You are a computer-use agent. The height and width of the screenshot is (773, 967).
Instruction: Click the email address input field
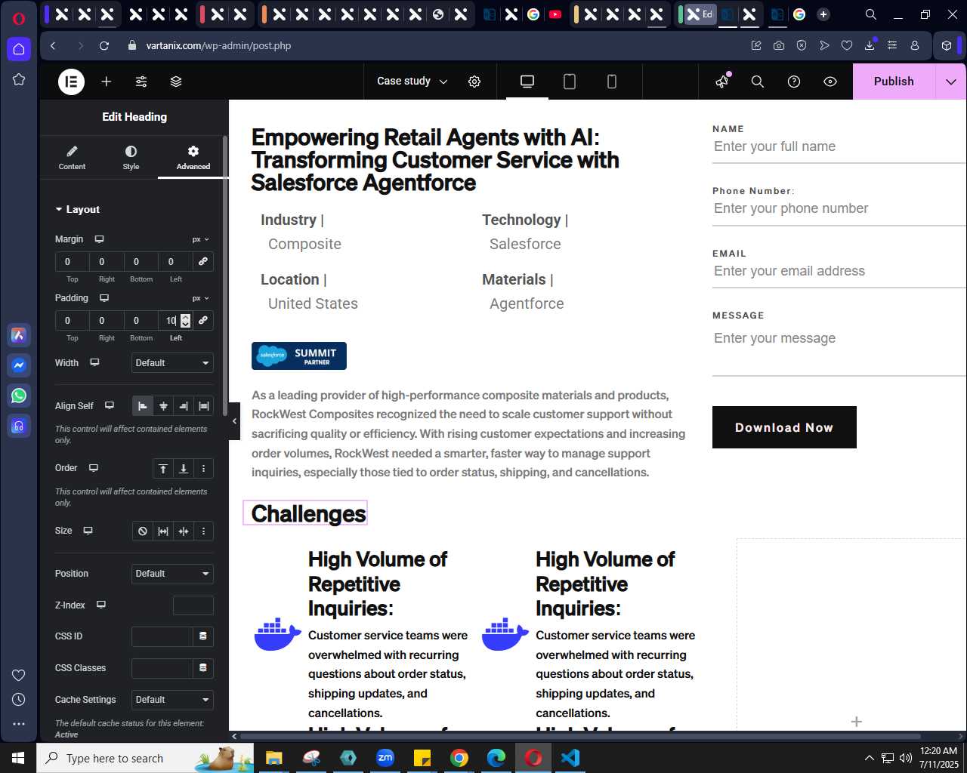839,271
